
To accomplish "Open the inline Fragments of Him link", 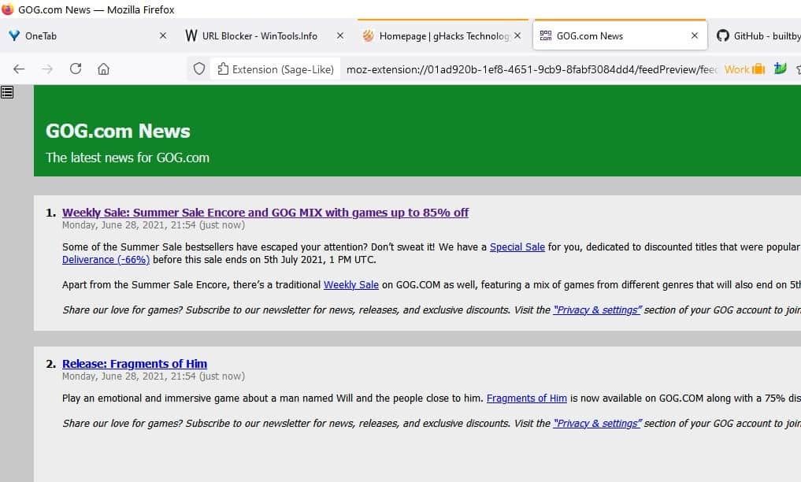I will [x=527, y=399].
